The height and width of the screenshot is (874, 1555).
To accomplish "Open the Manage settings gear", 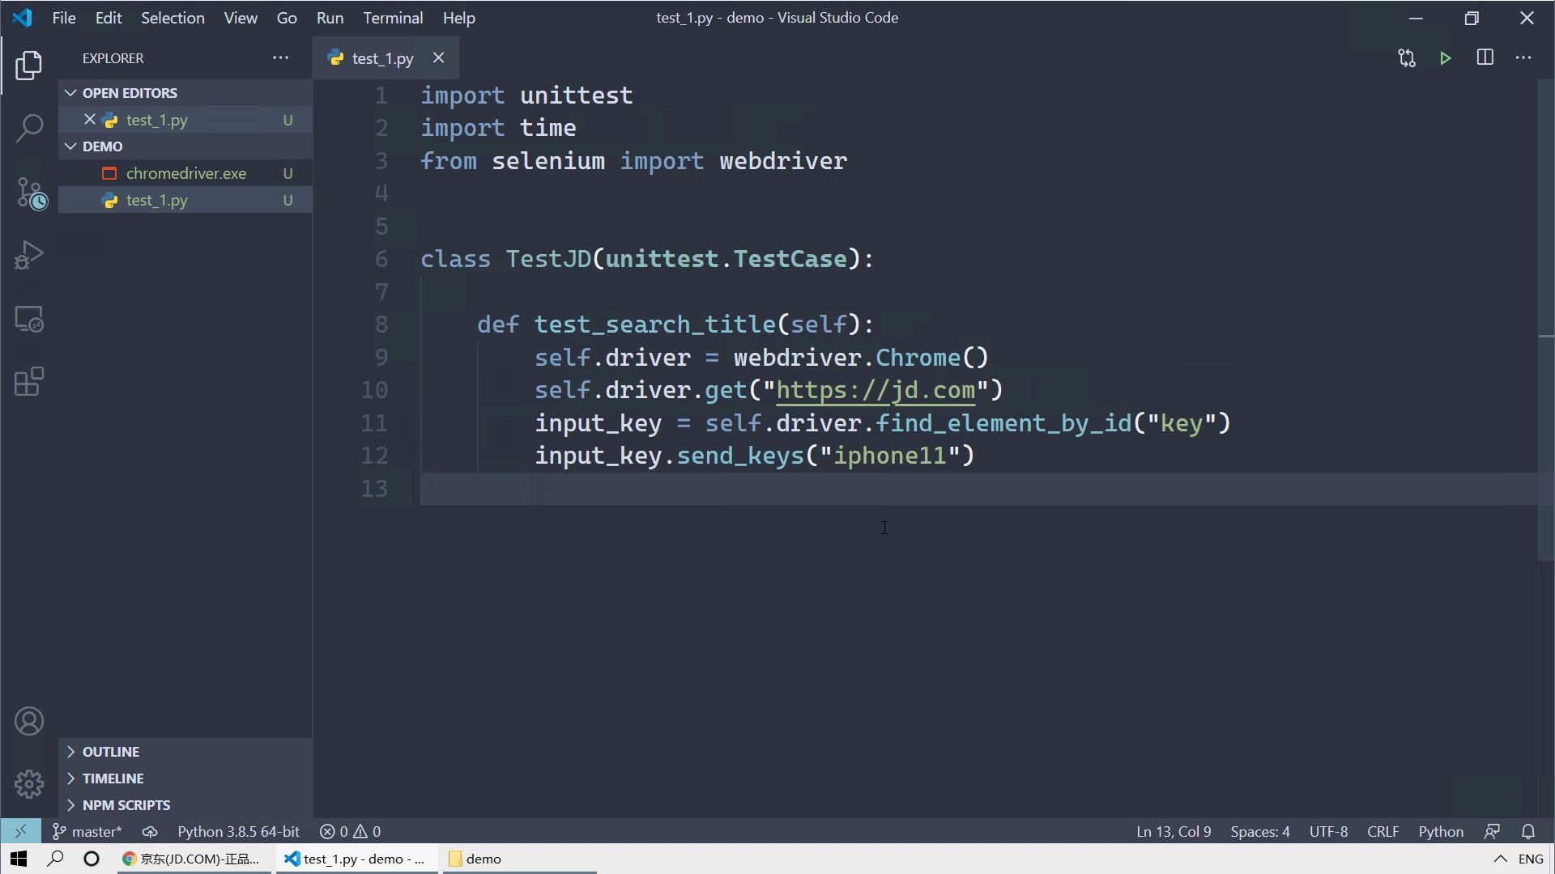I will (29, 783).
